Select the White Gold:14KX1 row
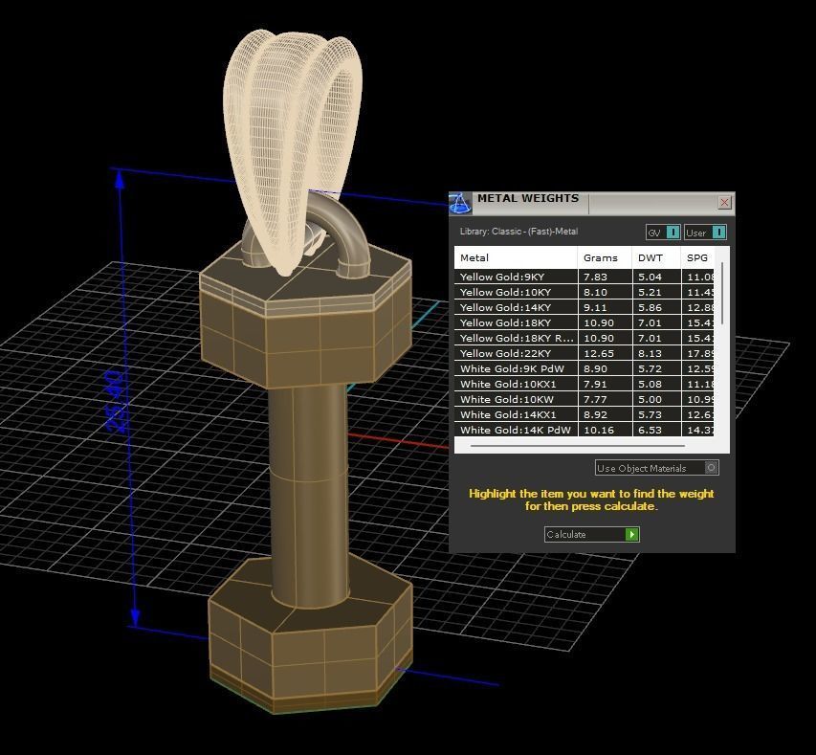Image resolution: width=816 pixels, height=755 pixels. tap(584, 414)
